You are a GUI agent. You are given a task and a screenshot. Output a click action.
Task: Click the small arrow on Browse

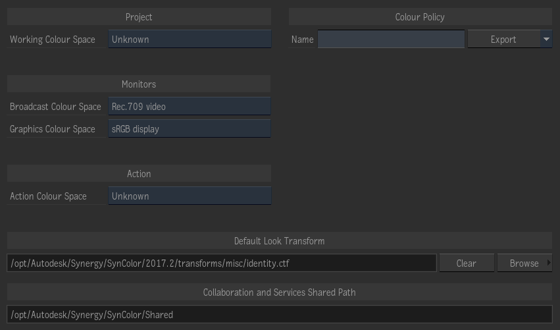(549, 263)
